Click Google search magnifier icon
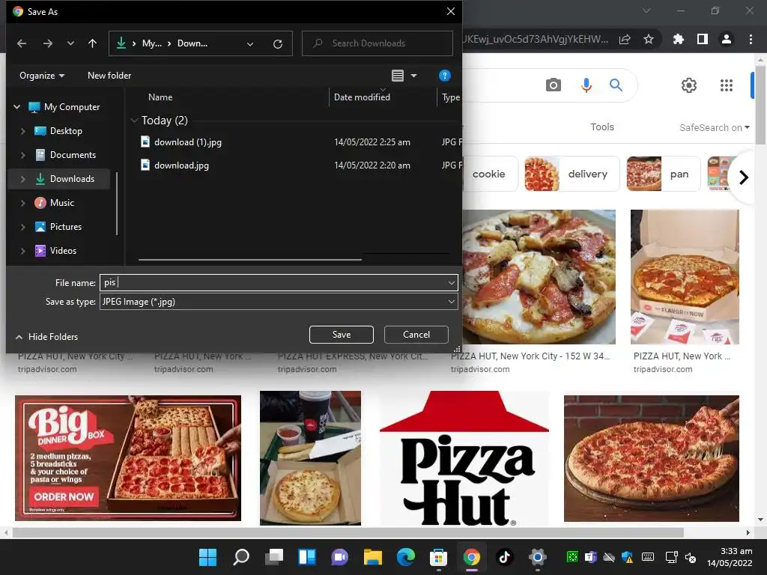This screenshot has height=575, width=767. click(x=616, y=85)
